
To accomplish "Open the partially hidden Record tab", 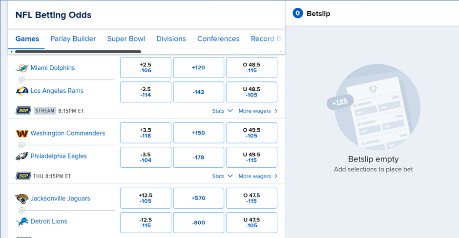I will 267,39.
